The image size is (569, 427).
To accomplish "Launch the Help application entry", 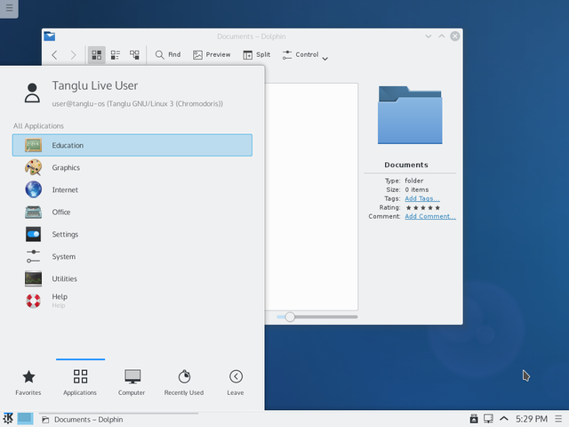I will pos(132,301).
